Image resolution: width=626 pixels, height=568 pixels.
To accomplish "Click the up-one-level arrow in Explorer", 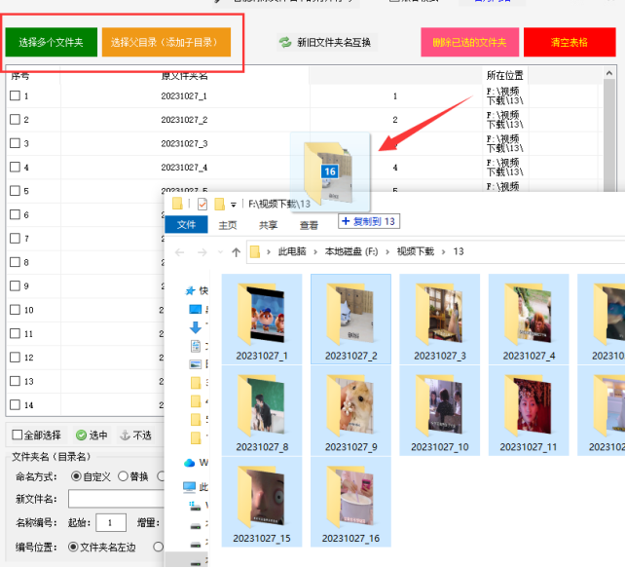I will point(236,252).
